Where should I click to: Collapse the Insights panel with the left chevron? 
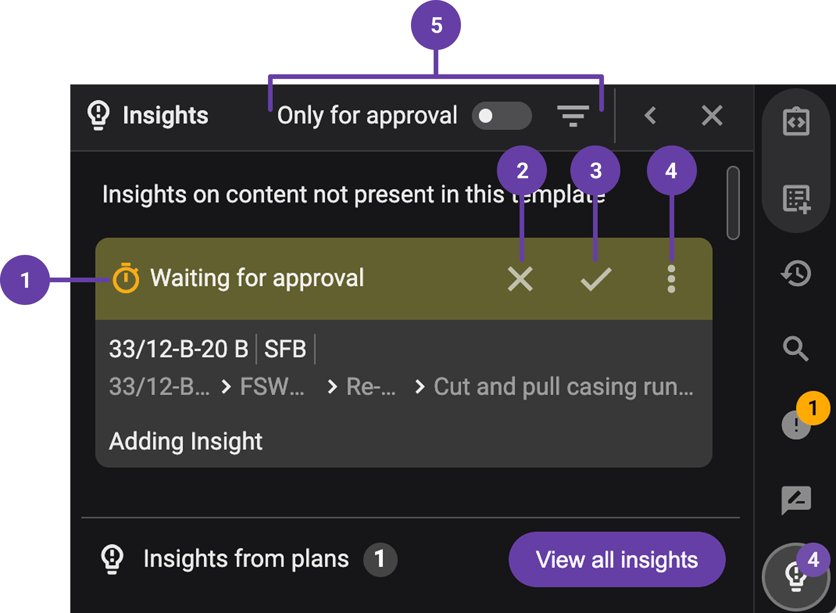[650, 115]
